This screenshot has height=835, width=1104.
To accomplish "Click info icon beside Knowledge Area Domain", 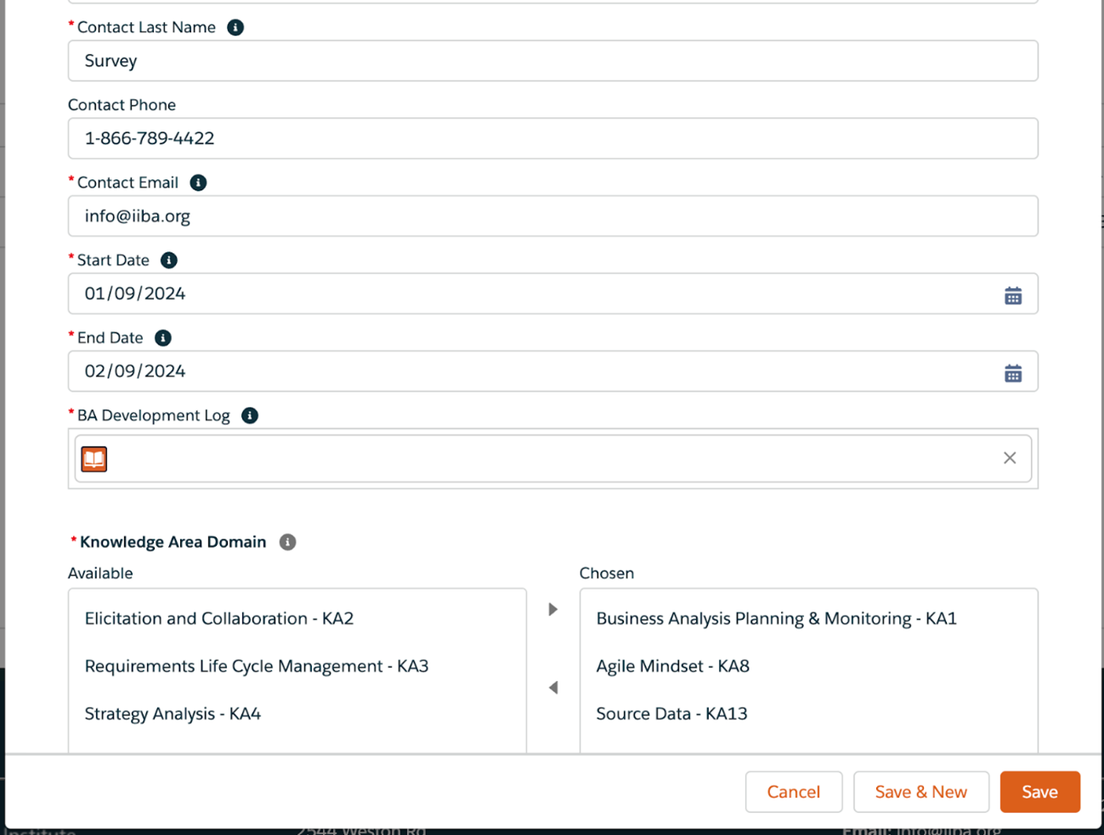I will 288,542.
